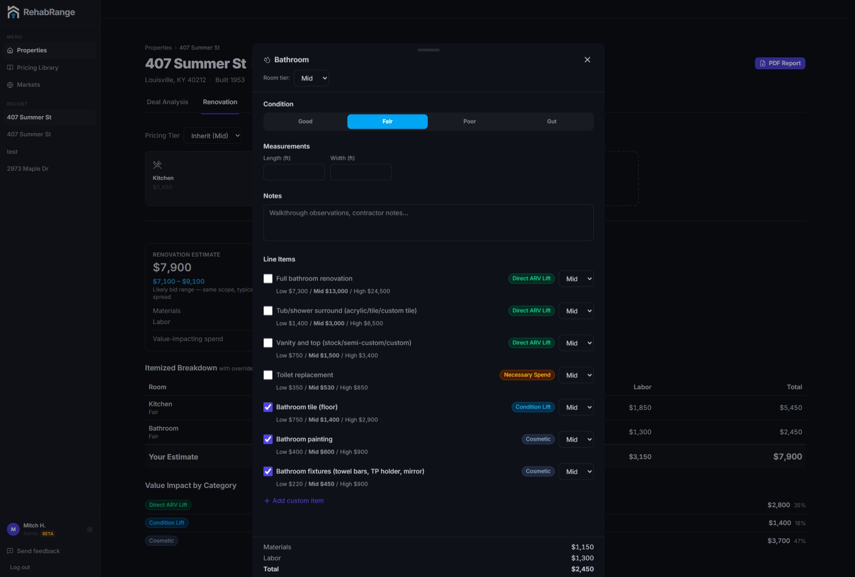The width and height of the screenshot is (855, 577).
Task: Click the Necessary Spend badge on Toilet replacement
Action: point(527,375)
